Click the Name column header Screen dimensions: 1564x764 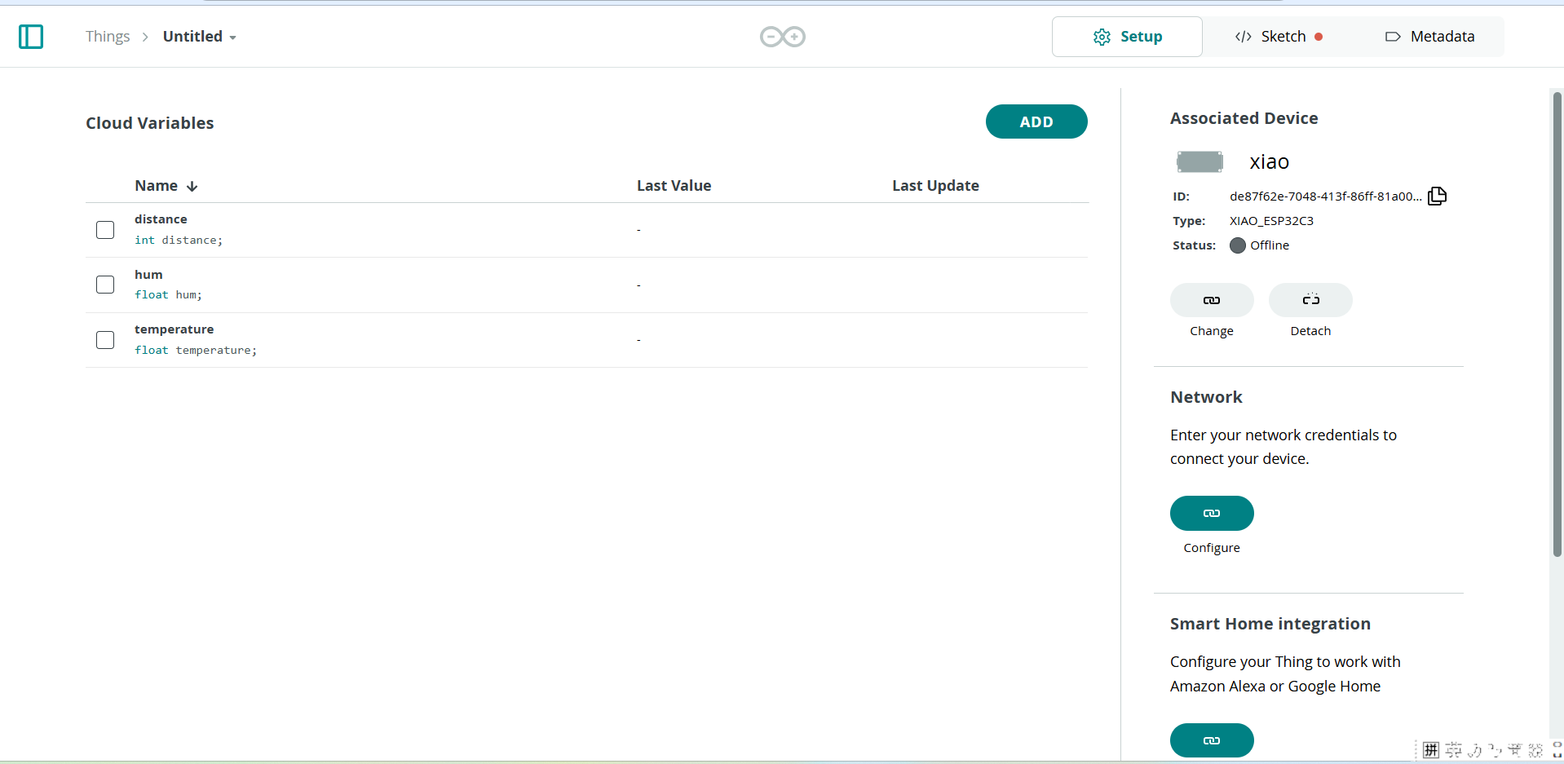(156, 186)
